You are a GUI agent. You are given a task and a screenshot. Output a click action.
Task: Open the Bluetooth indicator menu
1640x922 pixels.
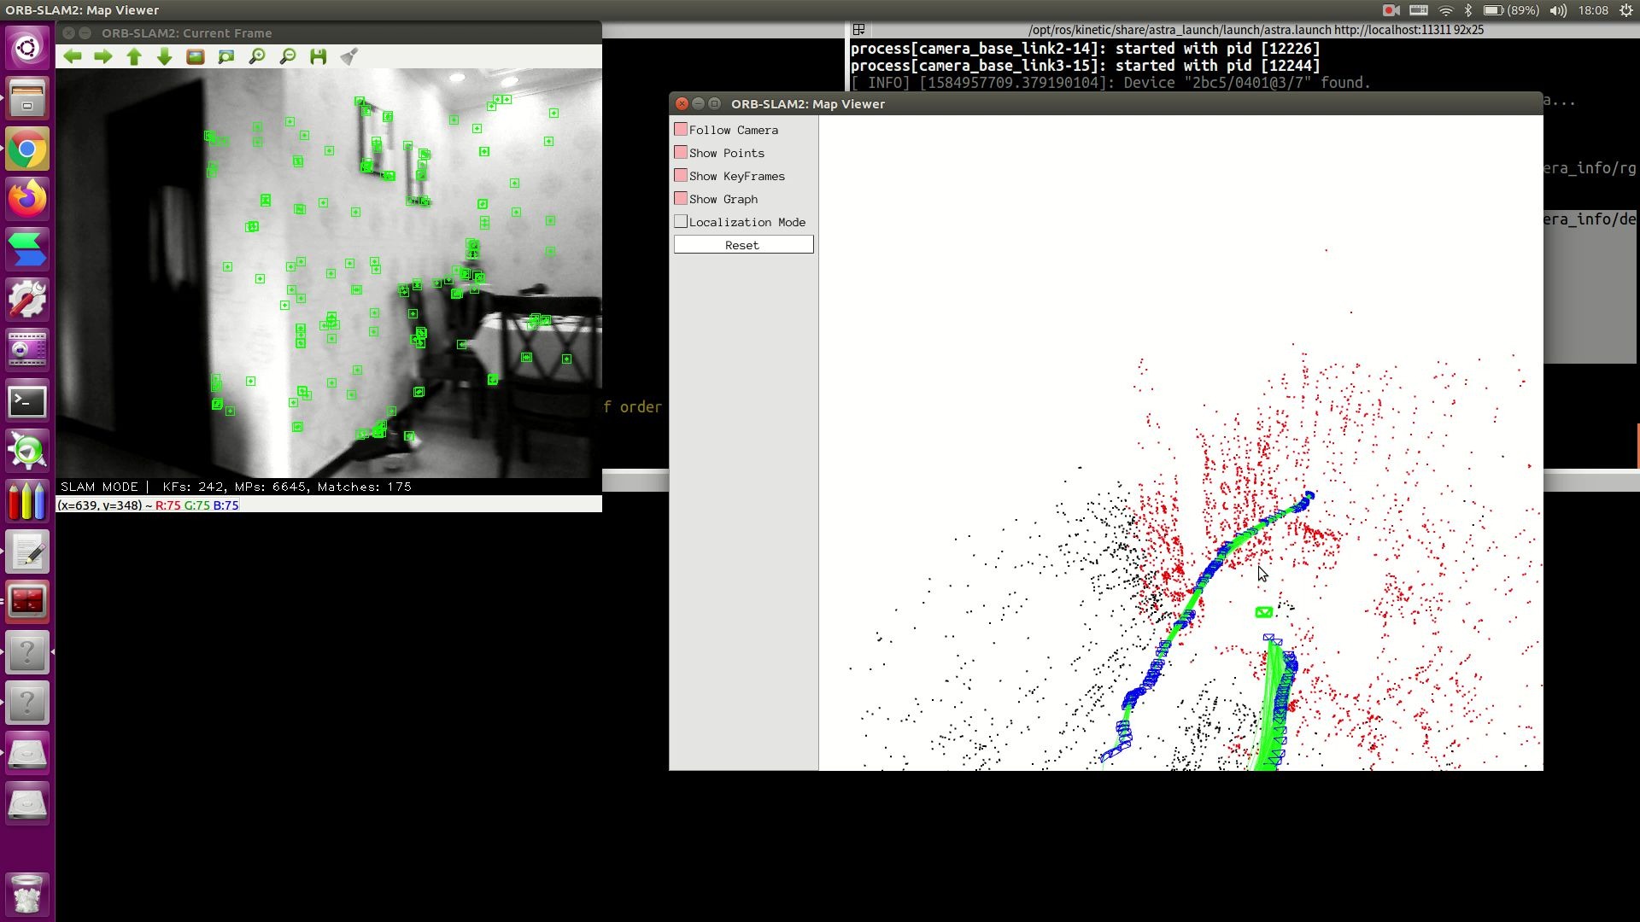[x=1468, y=10]
